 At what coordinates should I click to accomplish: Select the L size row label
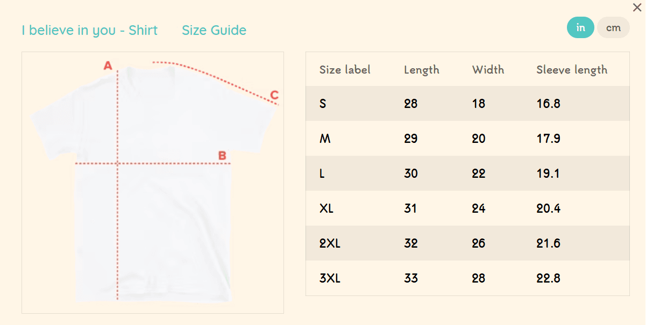[x=322, y=174]
